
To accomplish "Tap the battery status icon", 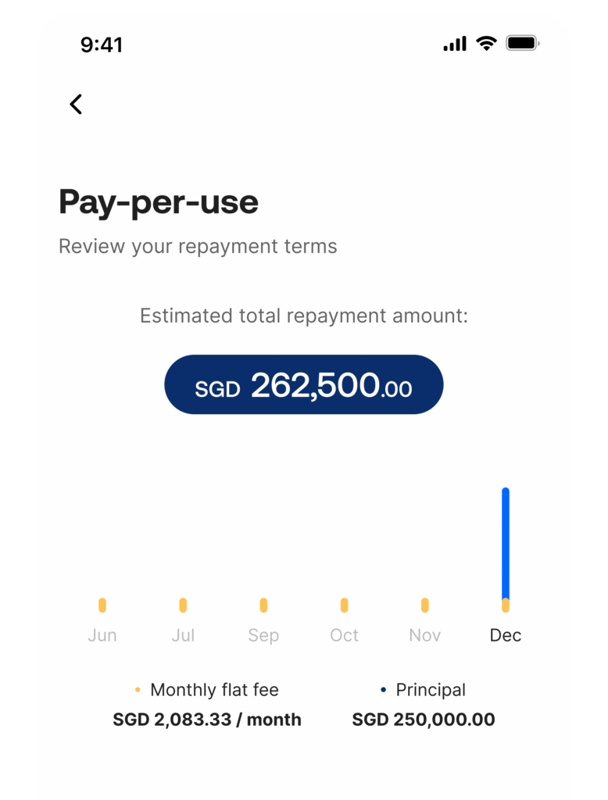I will (522, 44).
